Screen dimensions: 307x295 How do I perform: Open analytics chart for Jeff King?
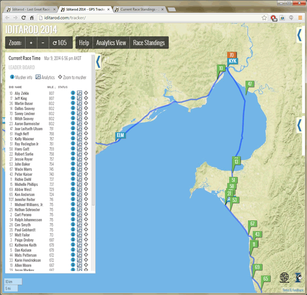pyautogui.click(x=79, y=98)
